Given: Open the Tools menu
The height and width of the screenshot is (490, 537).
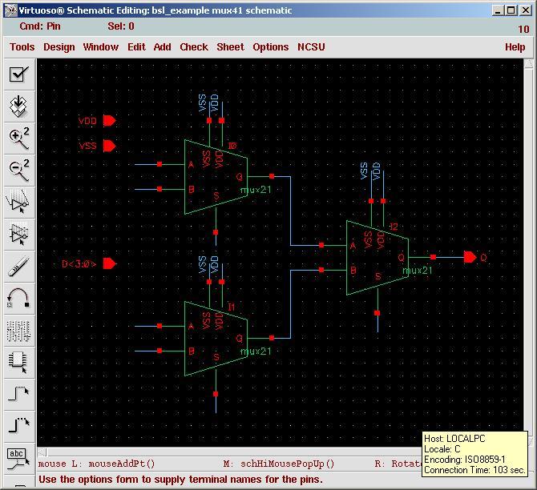Looking at the screenshot, I should (22, 47).
